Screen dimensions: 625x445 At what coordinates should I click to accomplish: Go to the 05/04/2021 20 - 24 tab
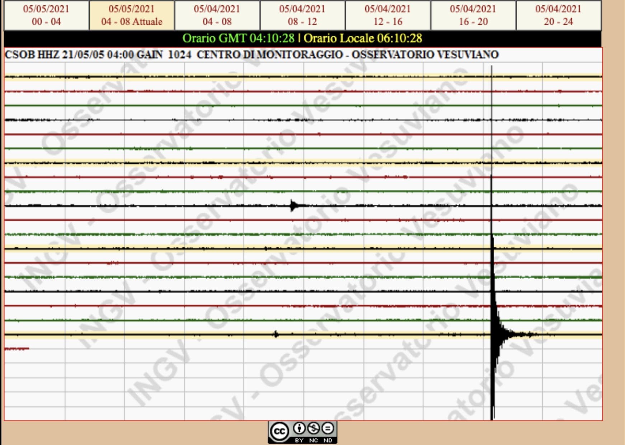tap(559, 15)
